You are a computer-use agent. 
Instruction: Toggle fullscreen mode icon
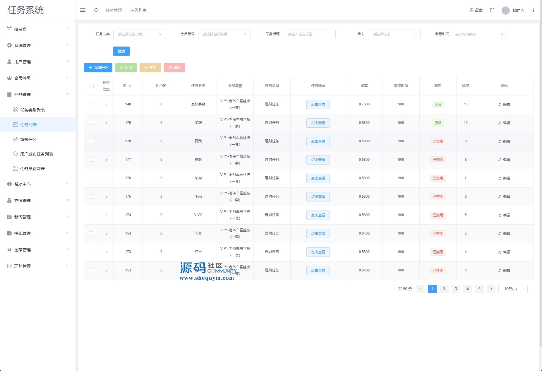point(492,10)
